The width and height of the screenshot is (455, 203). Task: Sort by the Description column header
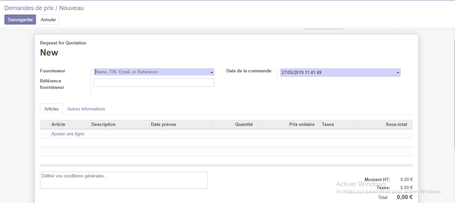click(x=103, y=124)
